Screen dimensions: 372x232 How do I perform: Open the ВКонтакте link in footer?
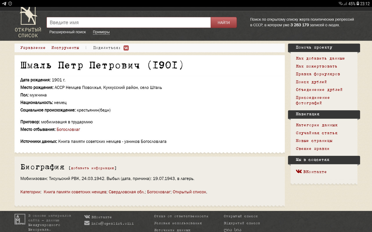(101, 217)
